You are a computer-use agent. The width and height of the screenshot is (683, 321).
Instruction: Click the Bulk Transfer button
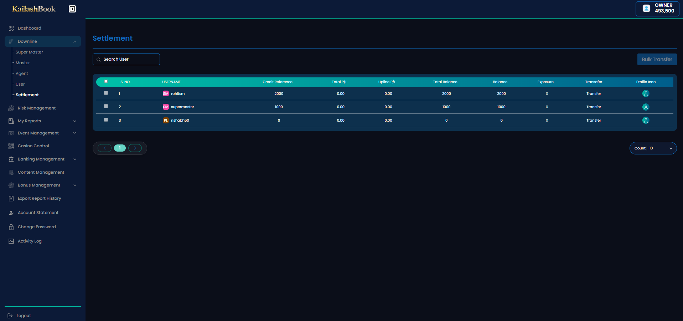[x=657, y=59]
